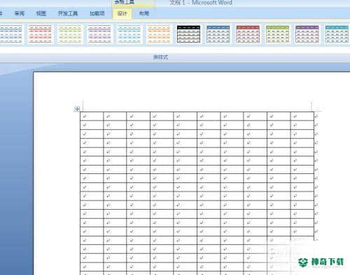Image resolution: width=350 pixels, height=275 pixels.
Task: Apply the purple header table style
Action: pyautogui.click(x=307, y=34)
